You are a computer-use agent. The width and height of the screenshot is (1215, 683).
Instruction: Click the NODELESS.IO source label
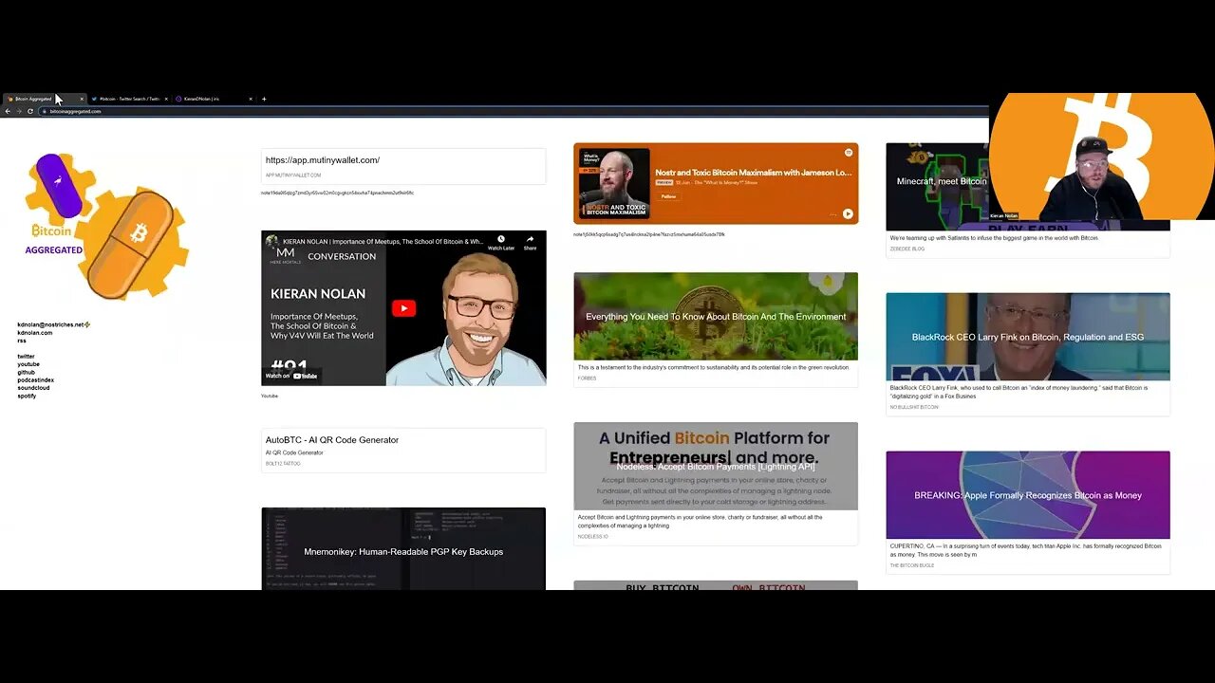[593, 537]
